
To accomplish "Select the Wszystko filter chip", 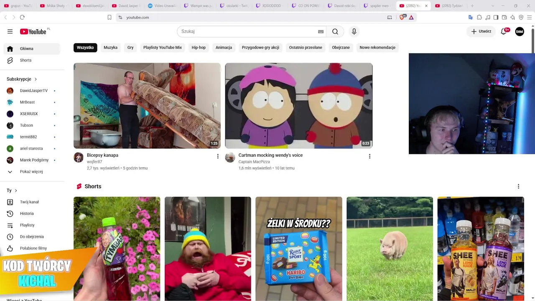I will [85, 48].
